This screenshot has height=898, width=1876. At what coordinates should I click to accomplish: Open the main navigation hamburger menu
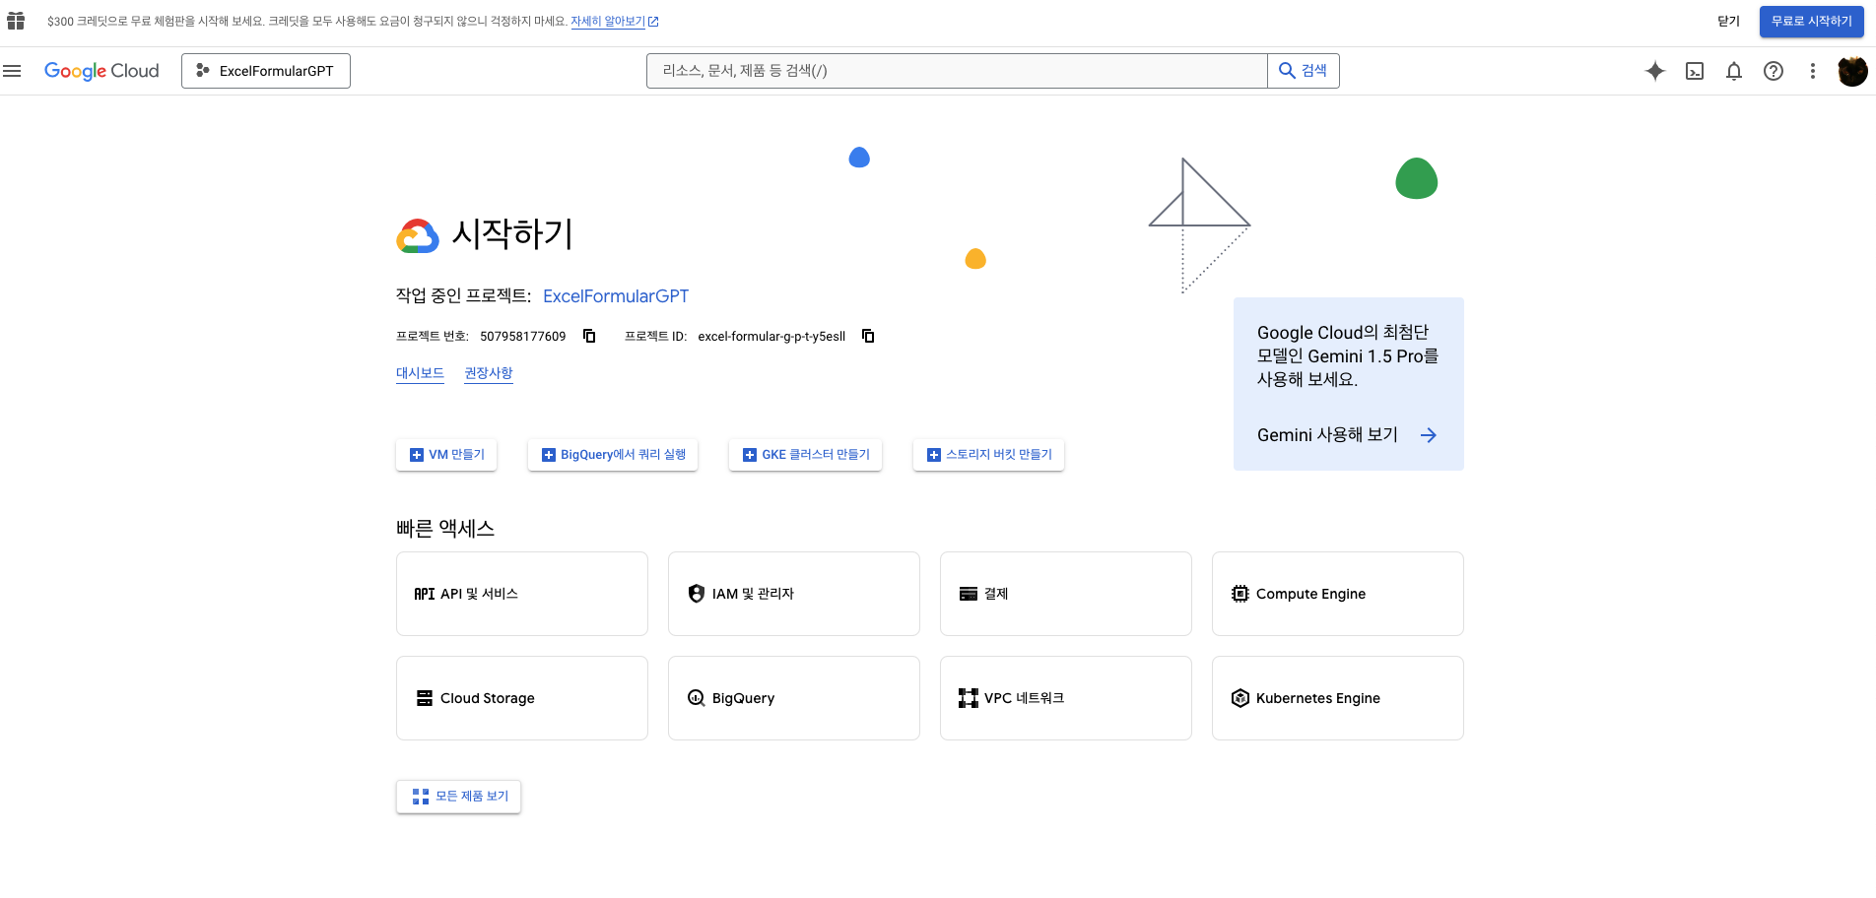(12, 71)
